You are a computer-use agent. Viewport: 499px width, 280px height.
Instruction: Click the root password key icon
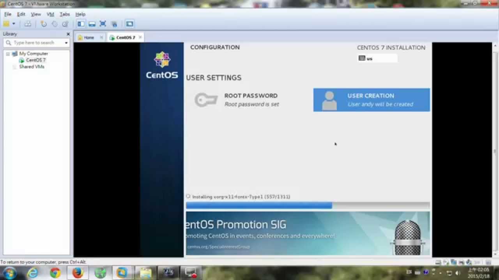(206, 100)
